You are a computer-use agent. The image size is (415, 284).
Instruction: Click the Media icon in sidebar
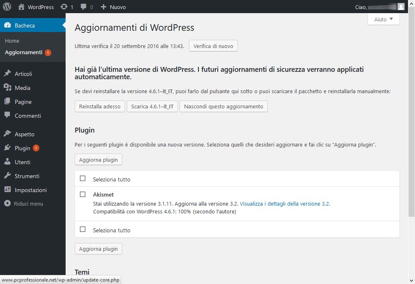(7, 88)
